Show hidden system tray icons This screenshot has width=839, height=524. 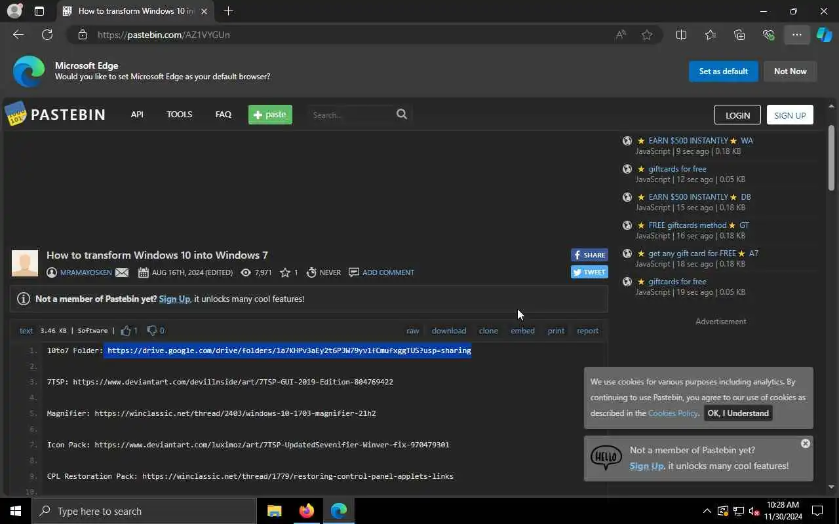click(707, 511)
